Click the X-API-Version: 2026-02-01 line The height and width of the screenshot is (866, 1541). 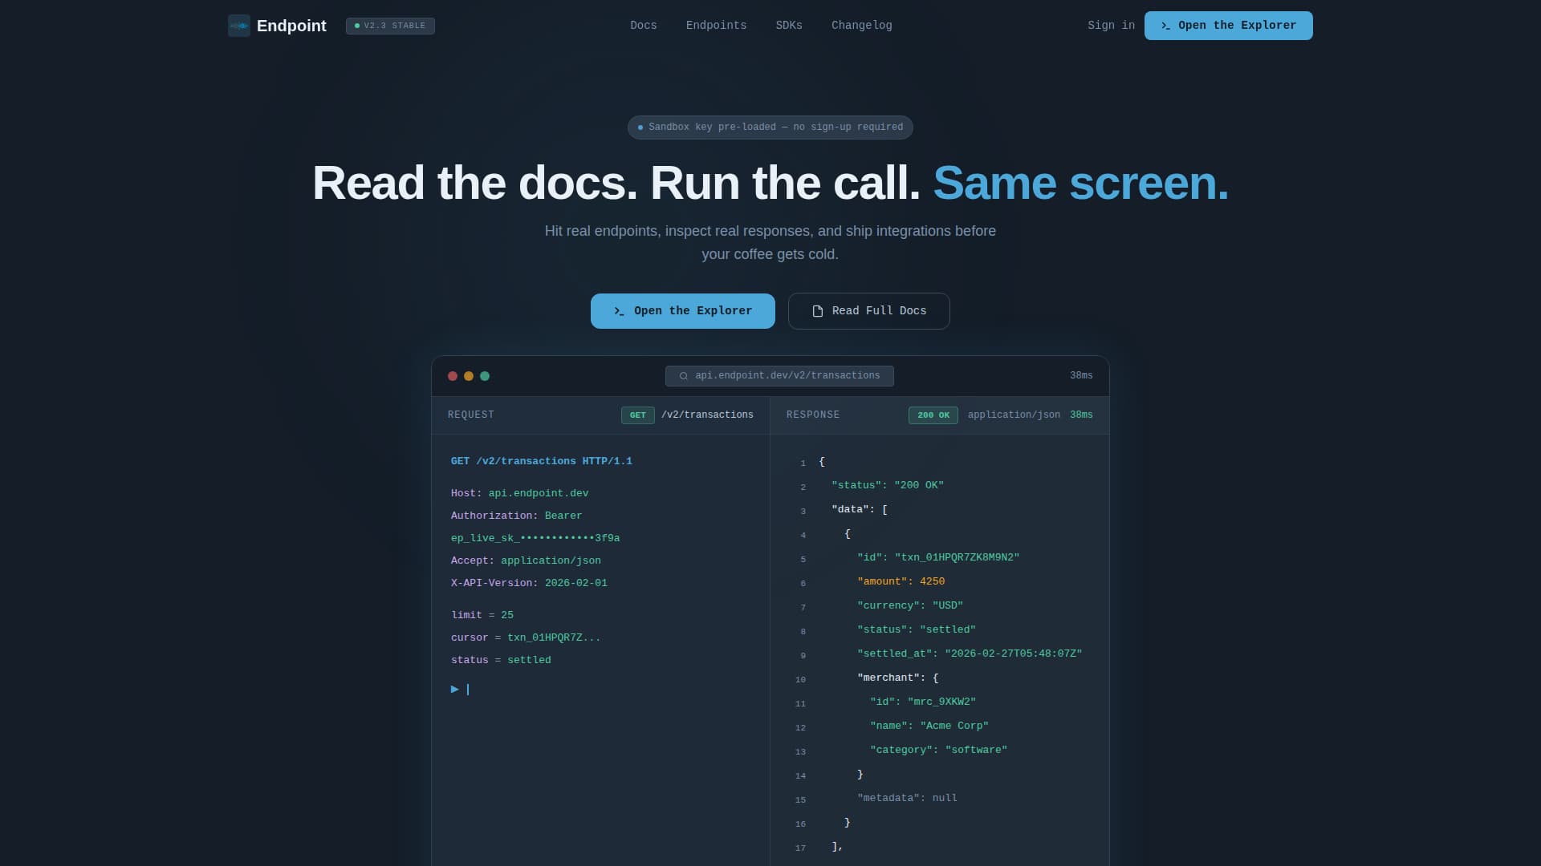click(529, 584)
